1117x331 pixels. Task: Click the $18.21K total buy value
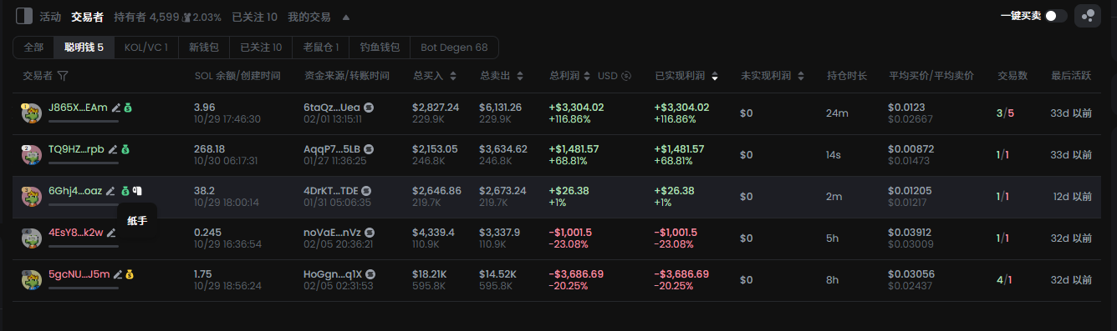click(x=429, y=274)
